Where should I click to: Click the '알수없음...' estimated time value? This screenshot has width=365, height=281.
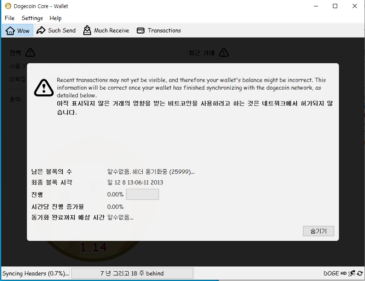point(120,217)
